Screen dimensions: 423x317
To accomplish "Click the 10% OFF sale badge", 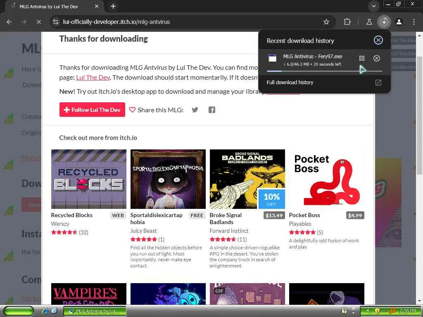I will pos(272,199).
